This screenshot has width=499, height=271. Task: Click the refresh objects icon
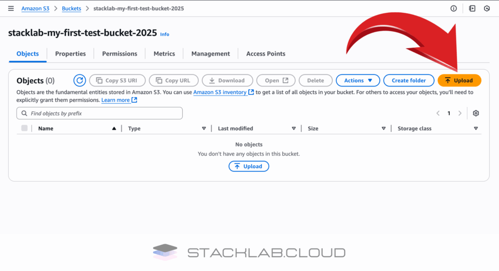(79, 81)
